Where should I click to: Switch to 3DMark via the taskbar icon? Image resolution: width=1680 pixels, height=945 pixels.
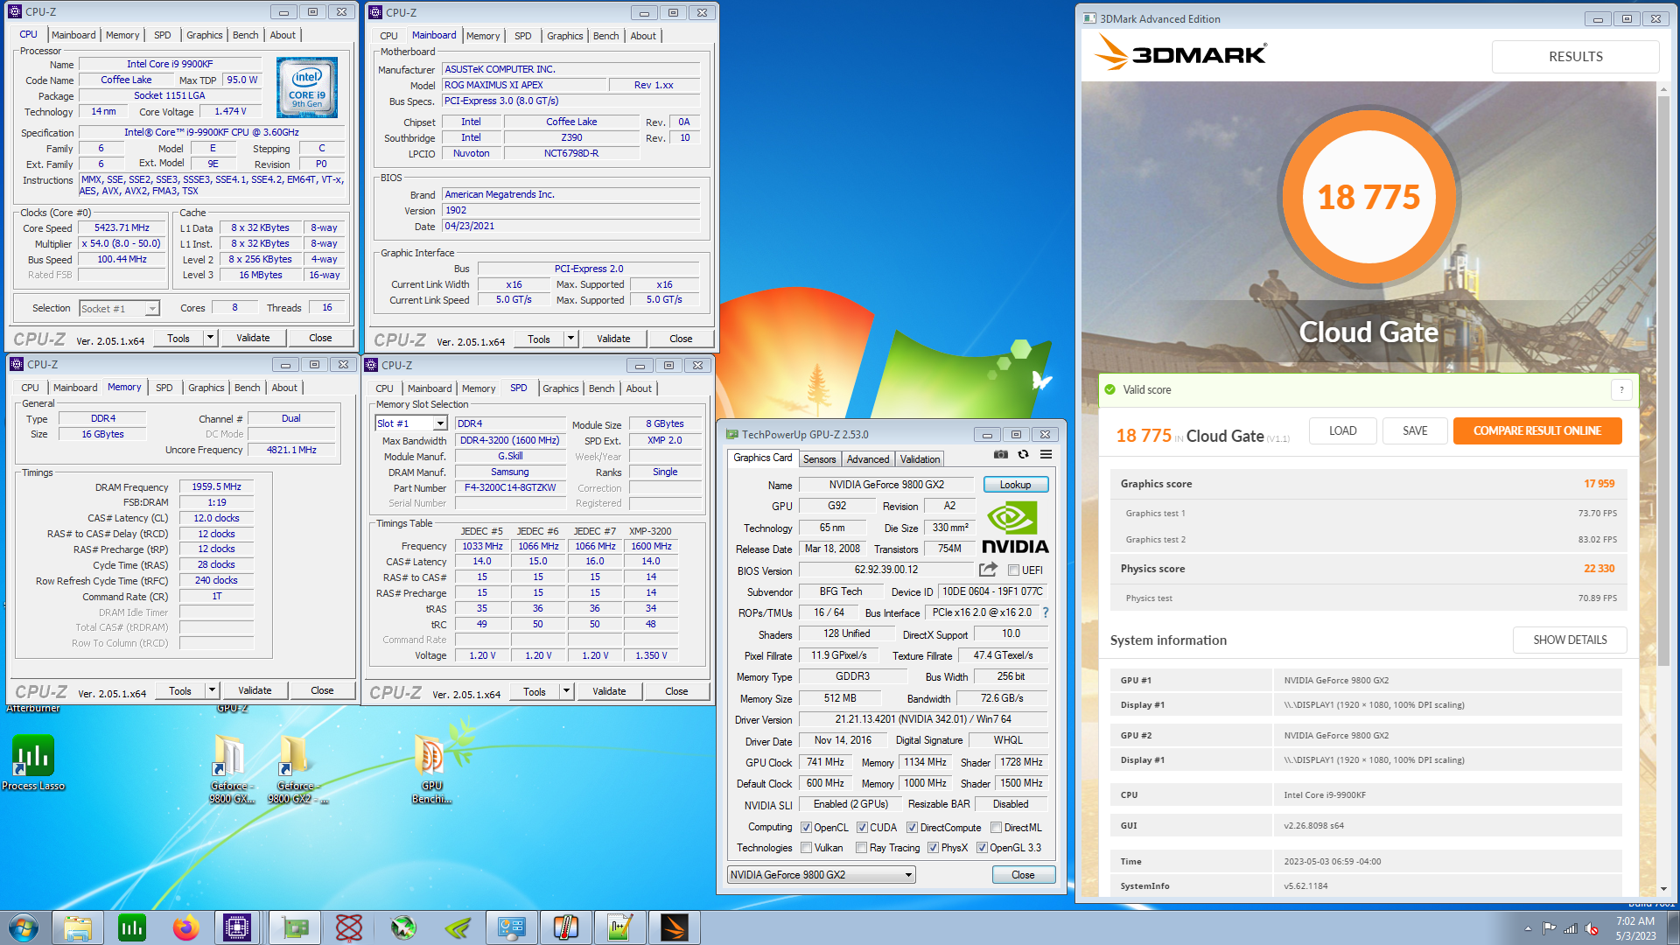[675, 927]
